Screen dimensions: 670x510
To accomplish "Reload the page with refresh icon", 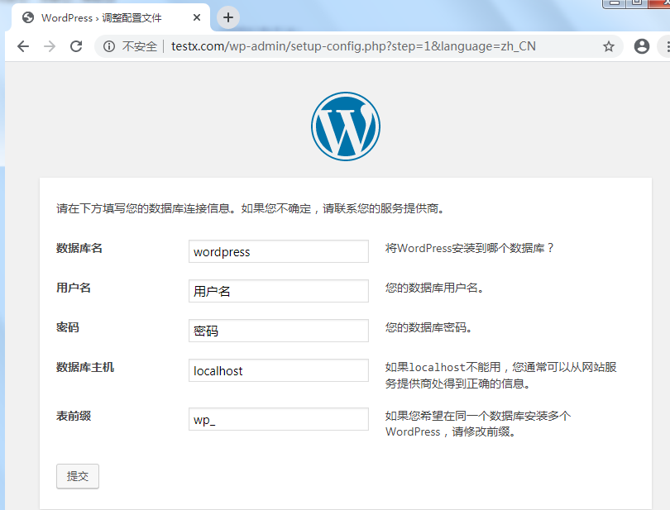I will [x=76, y=46].
